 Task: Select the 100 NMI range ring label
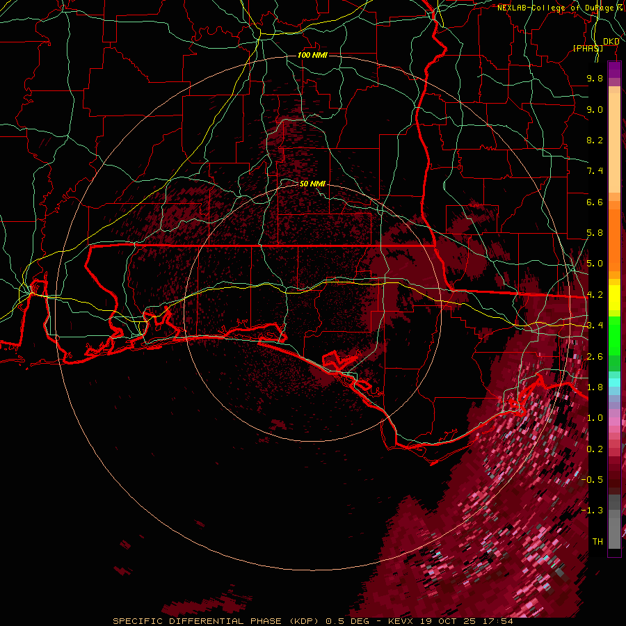[x=312, y=55]
